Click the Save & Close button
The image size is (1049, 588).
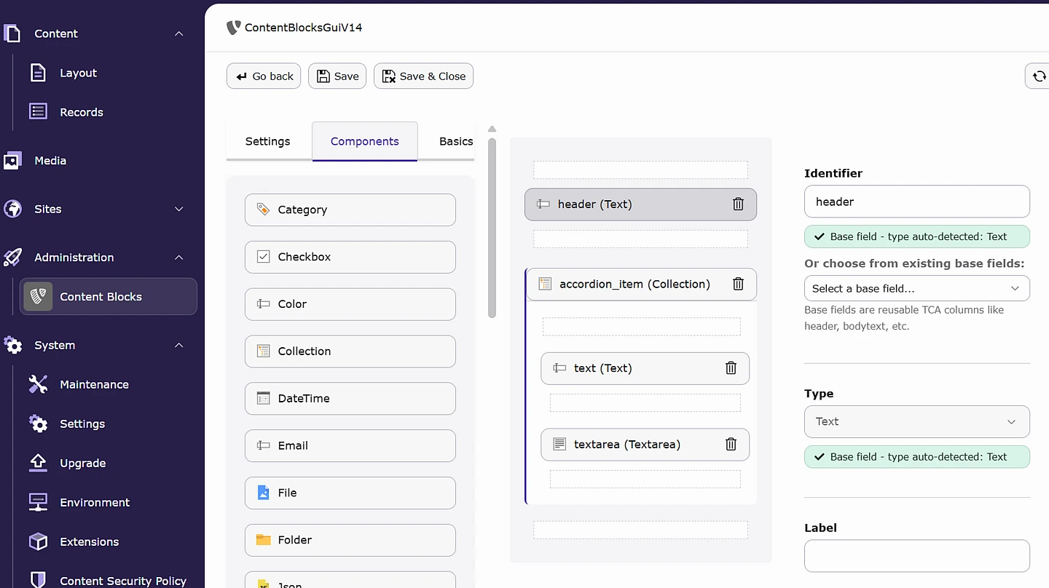[423, 76]
